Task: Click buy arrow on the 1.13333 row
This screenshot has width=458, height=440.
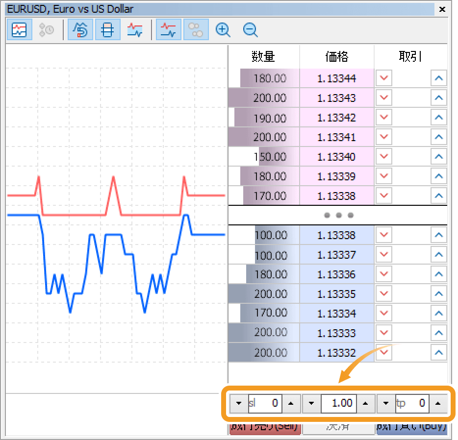Action: [x=439, y=333]
